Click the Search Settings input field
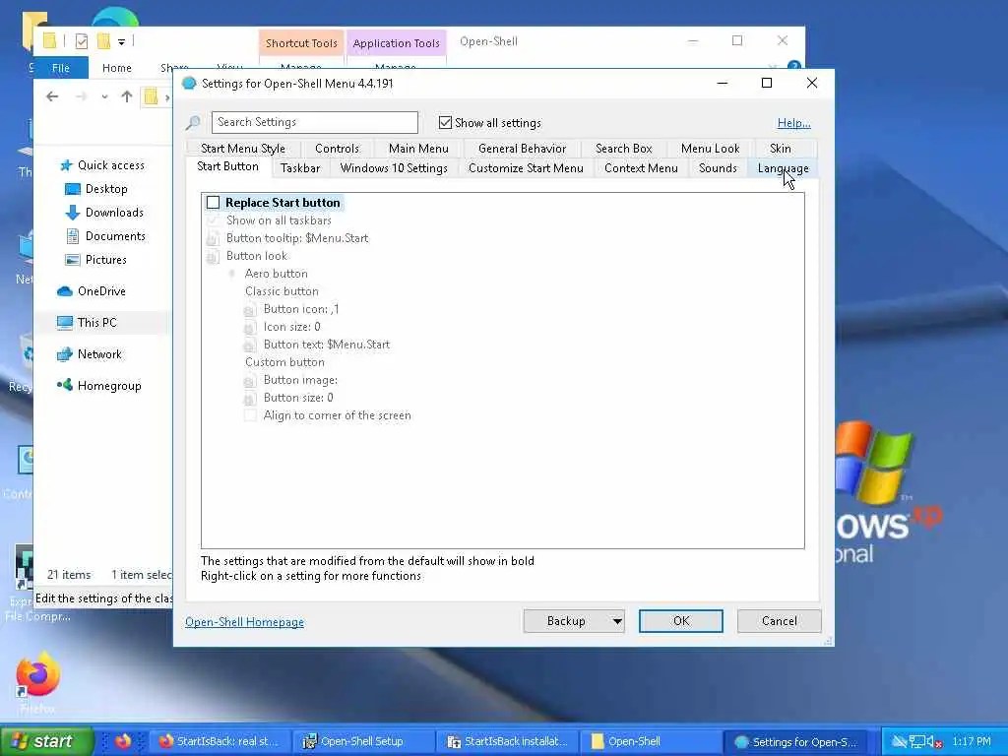1008x756 pixels. pos(314,122)
